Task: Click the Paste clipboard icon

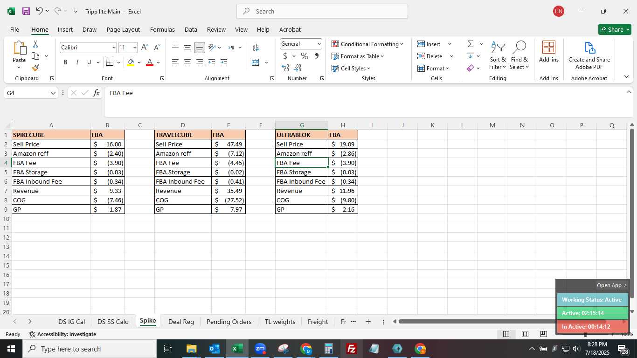Action: (19, 49)
